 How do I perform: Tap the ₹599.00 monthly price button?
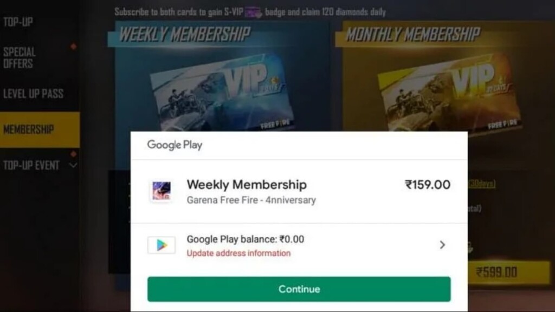click(508, 272)
